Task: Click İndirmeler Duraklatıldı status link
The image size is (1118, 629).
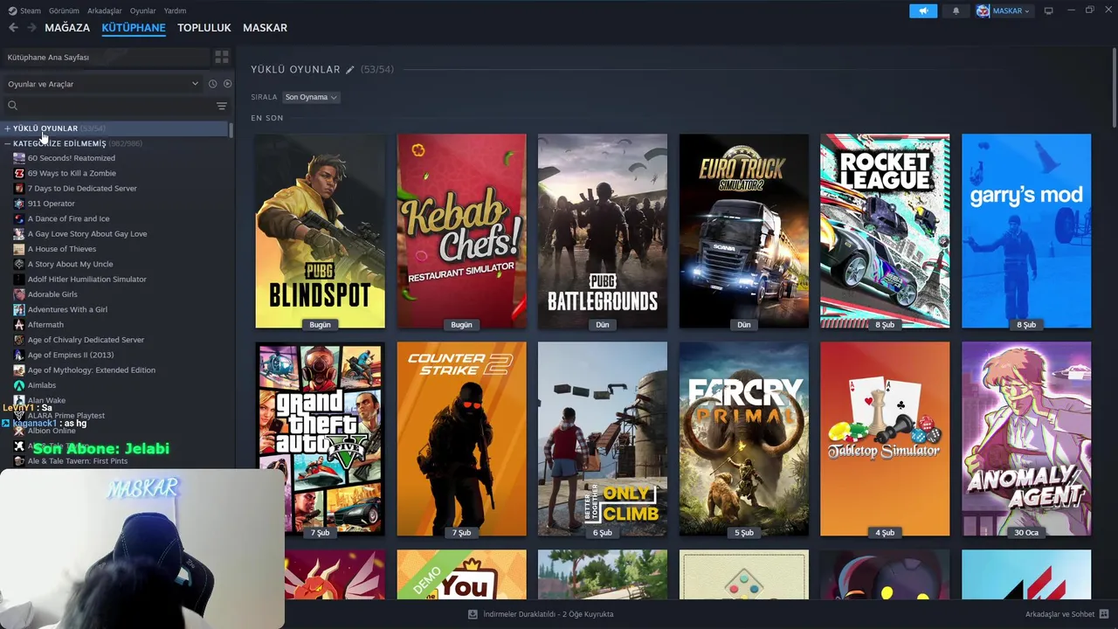Action: coord(549,614)
